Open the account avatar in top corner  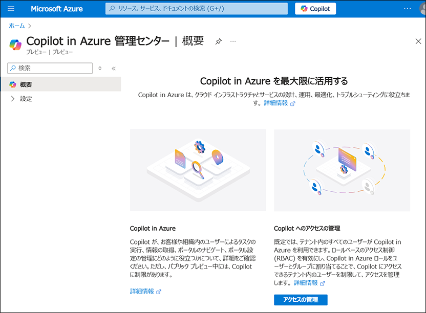point(423,9)
